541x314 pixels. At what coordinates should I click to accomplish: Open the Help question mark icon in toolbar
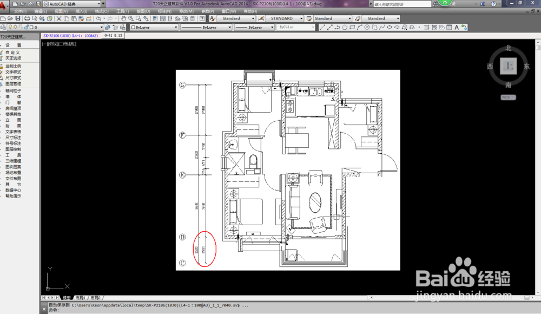pos(202,18)
